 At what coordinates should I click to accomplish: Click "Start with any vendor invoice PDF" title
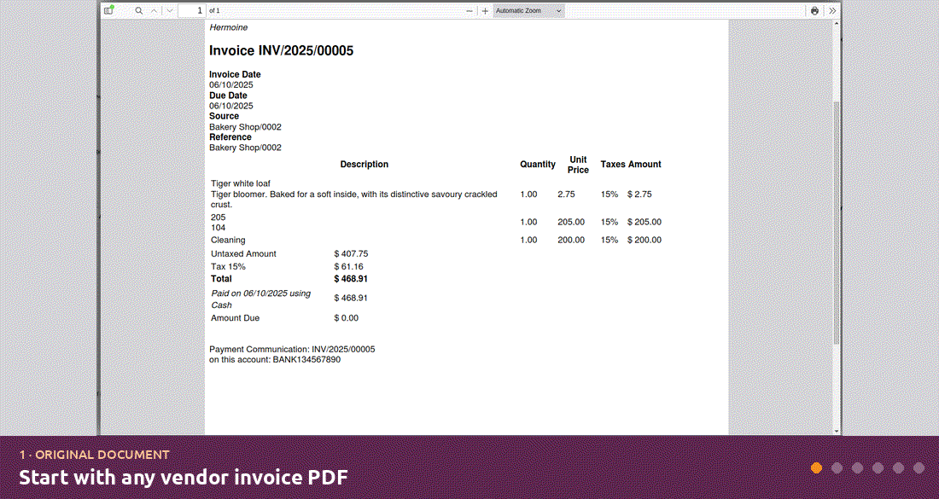click(x=184, y=478)
